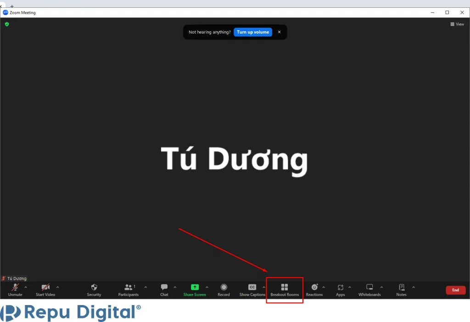Click the green Share Screen button
470x322 pixels.
[x=195, y=289]
